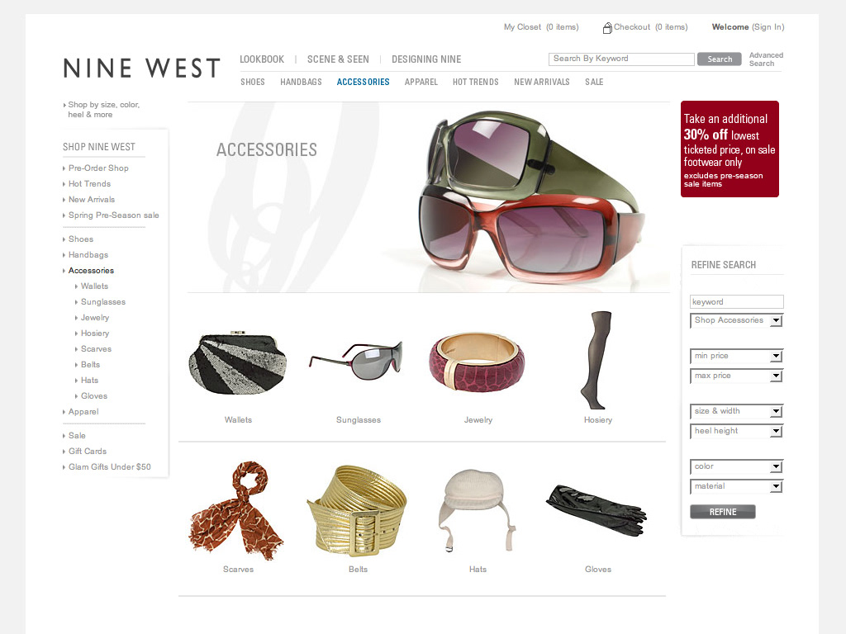Choose the Hosiery stocking image
The height and width of the screenshot is (634, 846).
[x=596, y=360]
